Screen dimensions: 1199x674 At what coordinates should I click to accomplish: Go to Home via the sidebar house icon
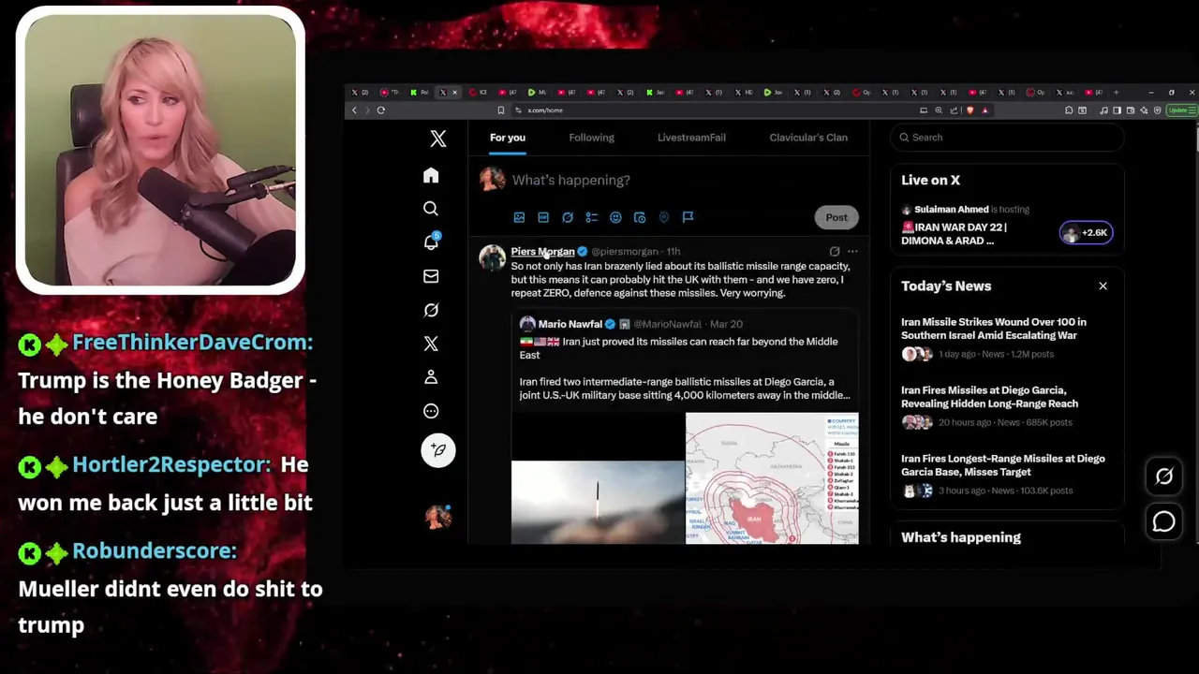click(x=431, y=175)
